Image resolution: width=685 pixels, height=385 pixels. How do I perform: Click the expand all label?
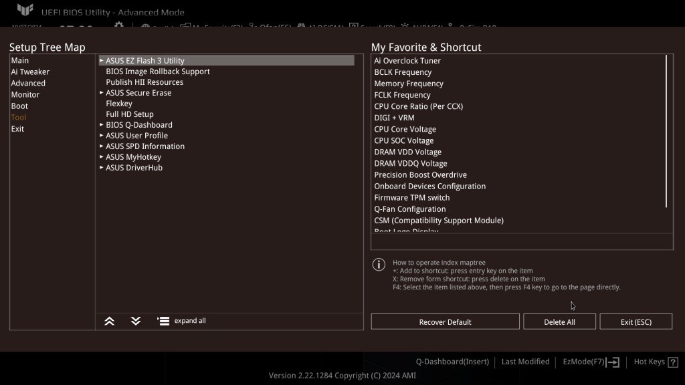click(190, 320)
